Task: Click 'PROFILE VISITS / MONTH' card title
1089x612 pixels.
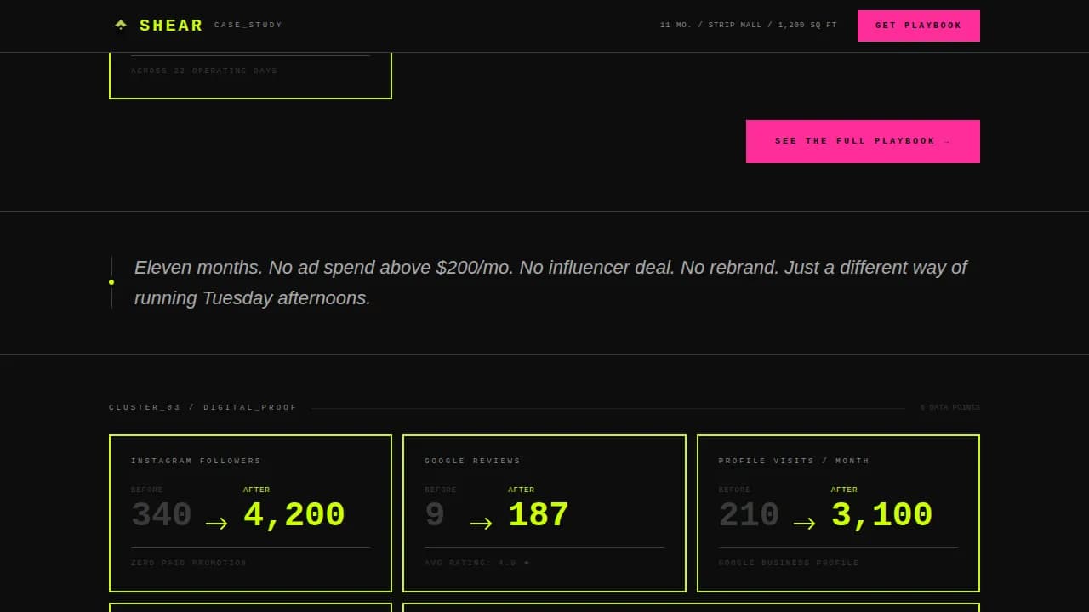Action: [794, 461]
